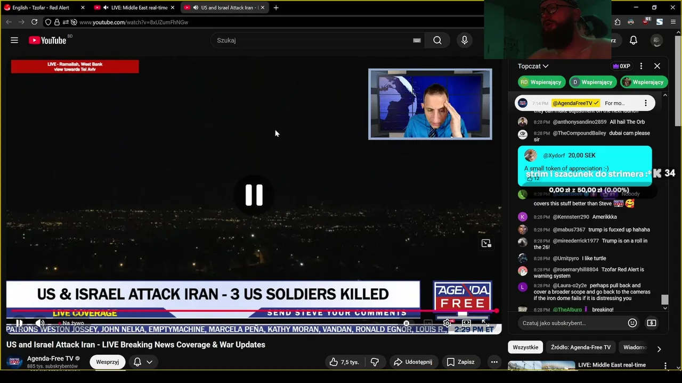Open a new browser tab
Image resolution: width=682 pixels, height=383 pixels.
point(276,7)
